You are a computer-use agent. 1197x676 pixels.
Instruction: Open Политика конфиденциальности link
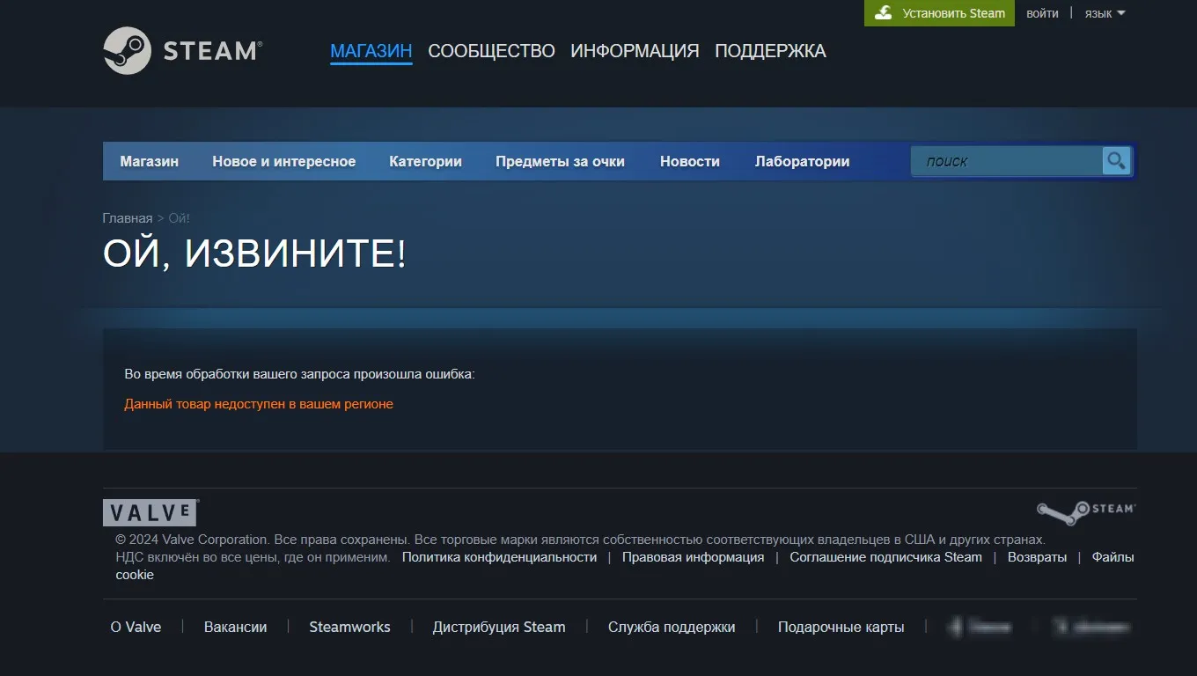pyautogui.click(x=499, y=557)
